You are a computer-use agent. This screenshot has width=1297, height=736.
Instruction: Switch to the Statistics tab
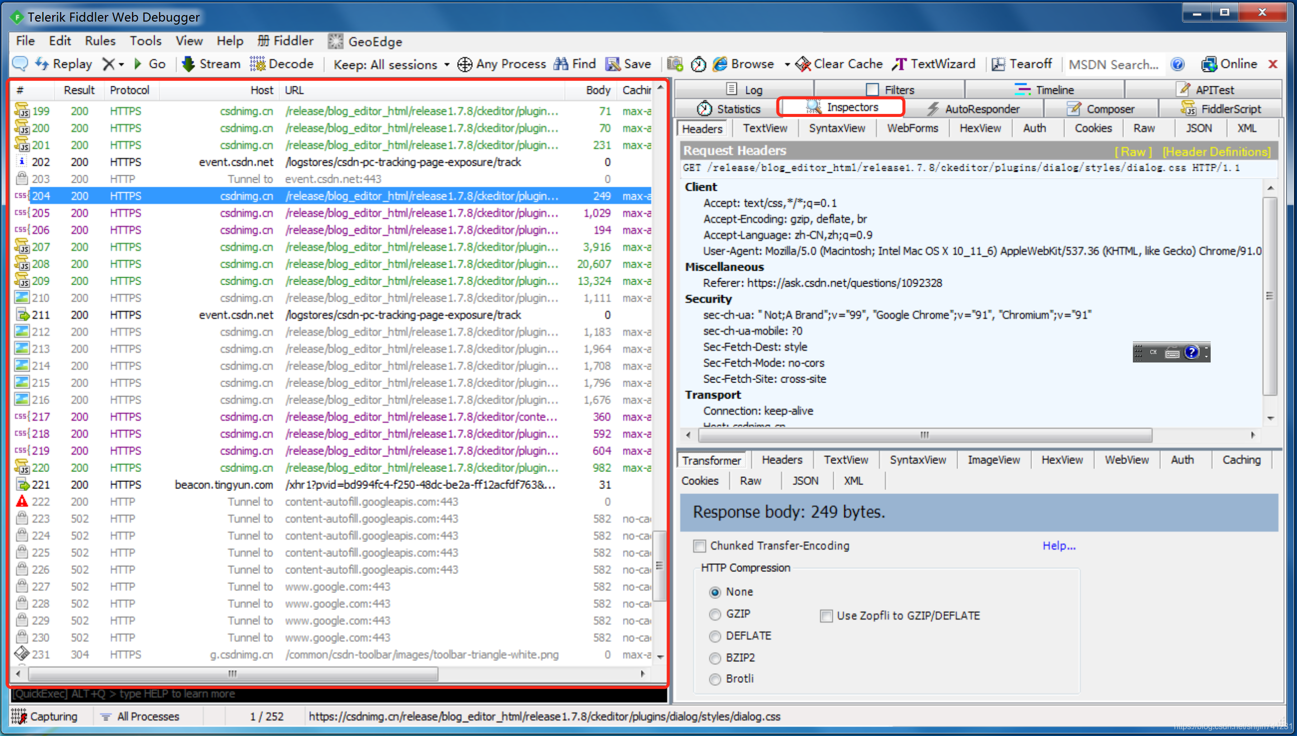pyautogui.click(x=728, y=109)
